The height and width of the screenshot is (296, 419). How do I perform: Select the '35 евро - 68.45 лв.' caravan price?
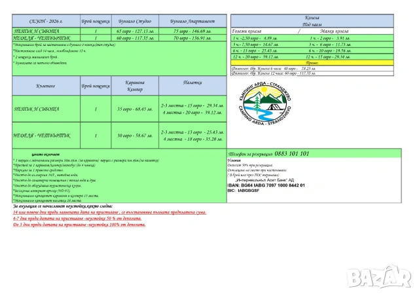pyautogui.click(x=135, y=109)
